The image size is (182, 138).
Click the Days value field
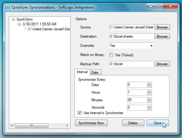tap(137, 84)
